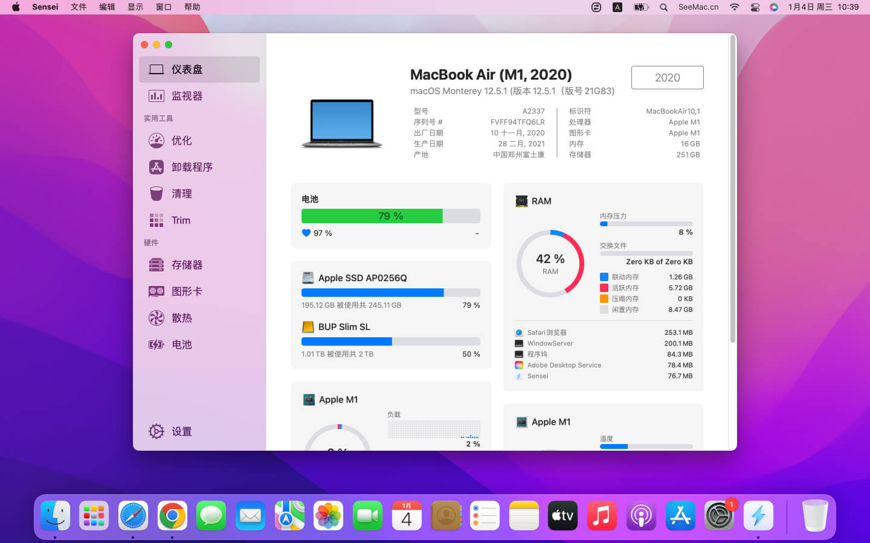Open the 显示 menu
Screen dimensions: 870x543
point(135,7)
